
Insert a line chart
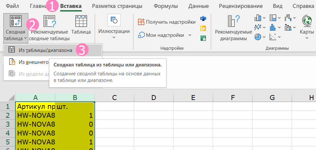pyautogui.click(x=257, y=27)
